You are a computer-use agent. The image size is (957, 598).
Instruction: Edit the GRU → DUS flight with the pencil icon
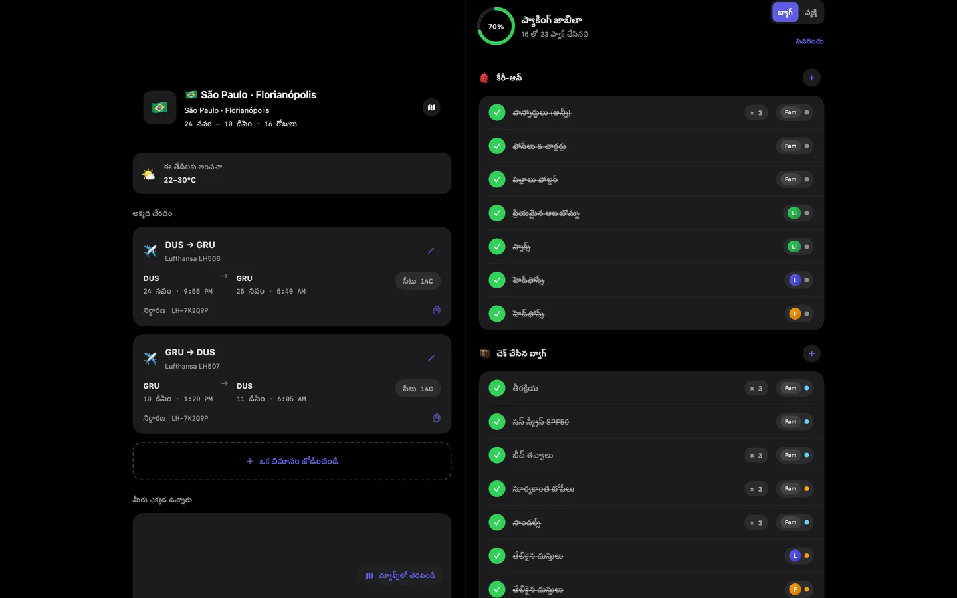click(431, 359)
